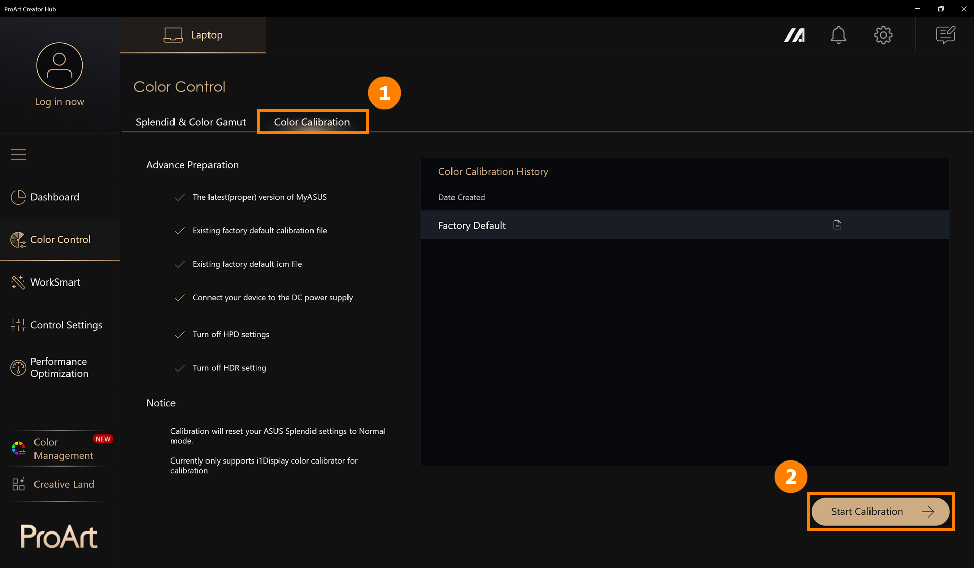Click 'Connect your device to the DC power supply'

point(272,298)
